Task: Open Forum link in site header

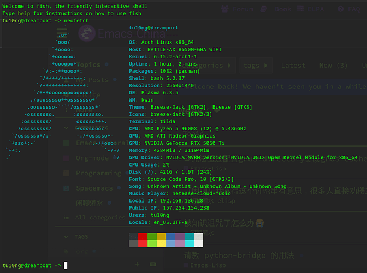Action: click(x=243, y=9)
